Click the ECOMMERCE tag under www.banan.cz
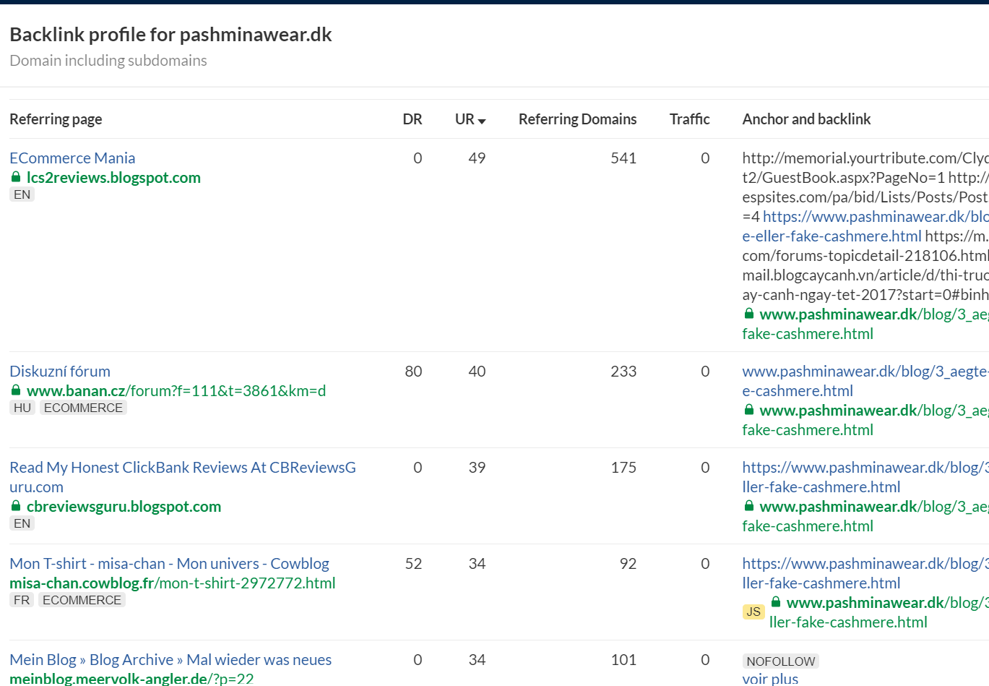989x686 pixels. coord(83,408)
